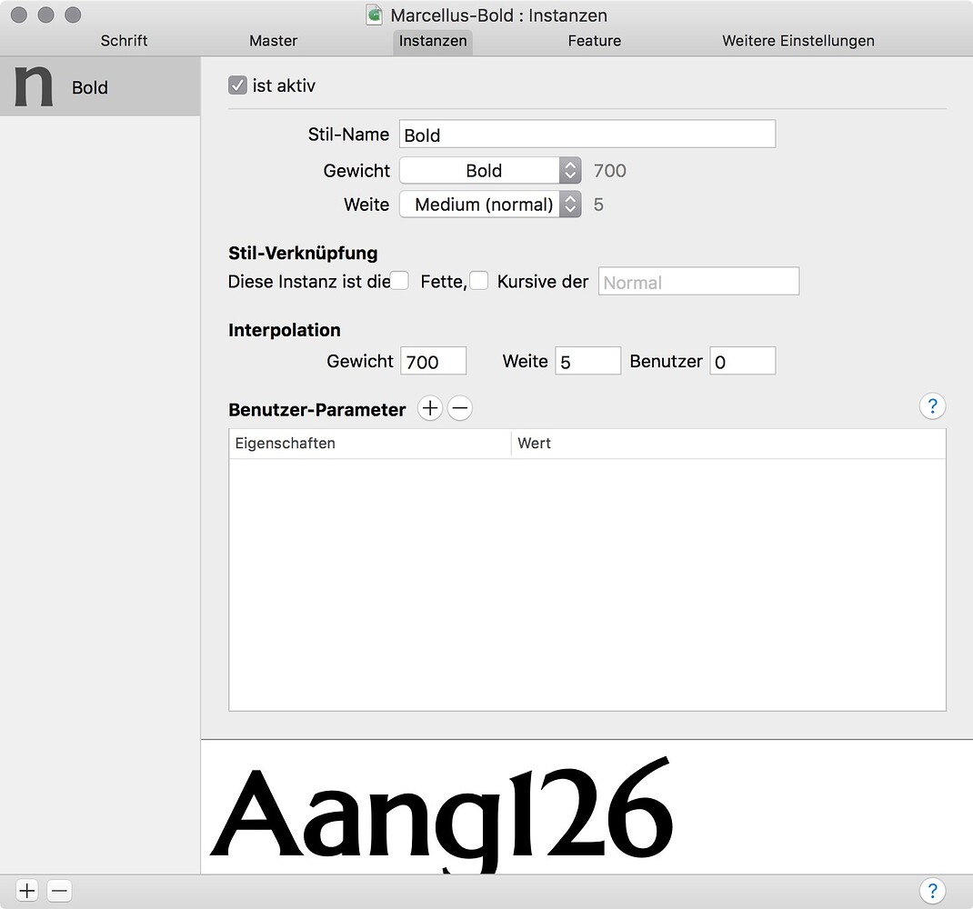
Task: Enable the Kursive style-linking checkbox
Action: 478,281
